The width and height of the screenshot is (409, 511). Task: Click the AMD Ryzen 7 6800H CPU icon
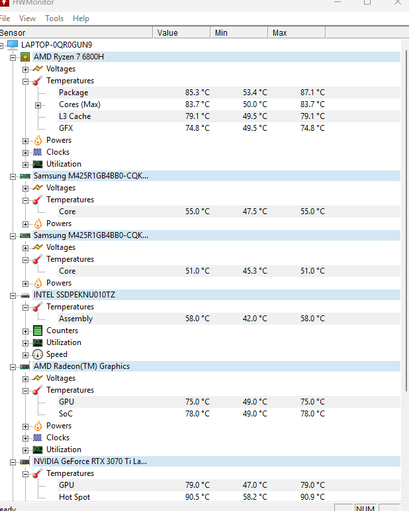click(x=25, y=57)
